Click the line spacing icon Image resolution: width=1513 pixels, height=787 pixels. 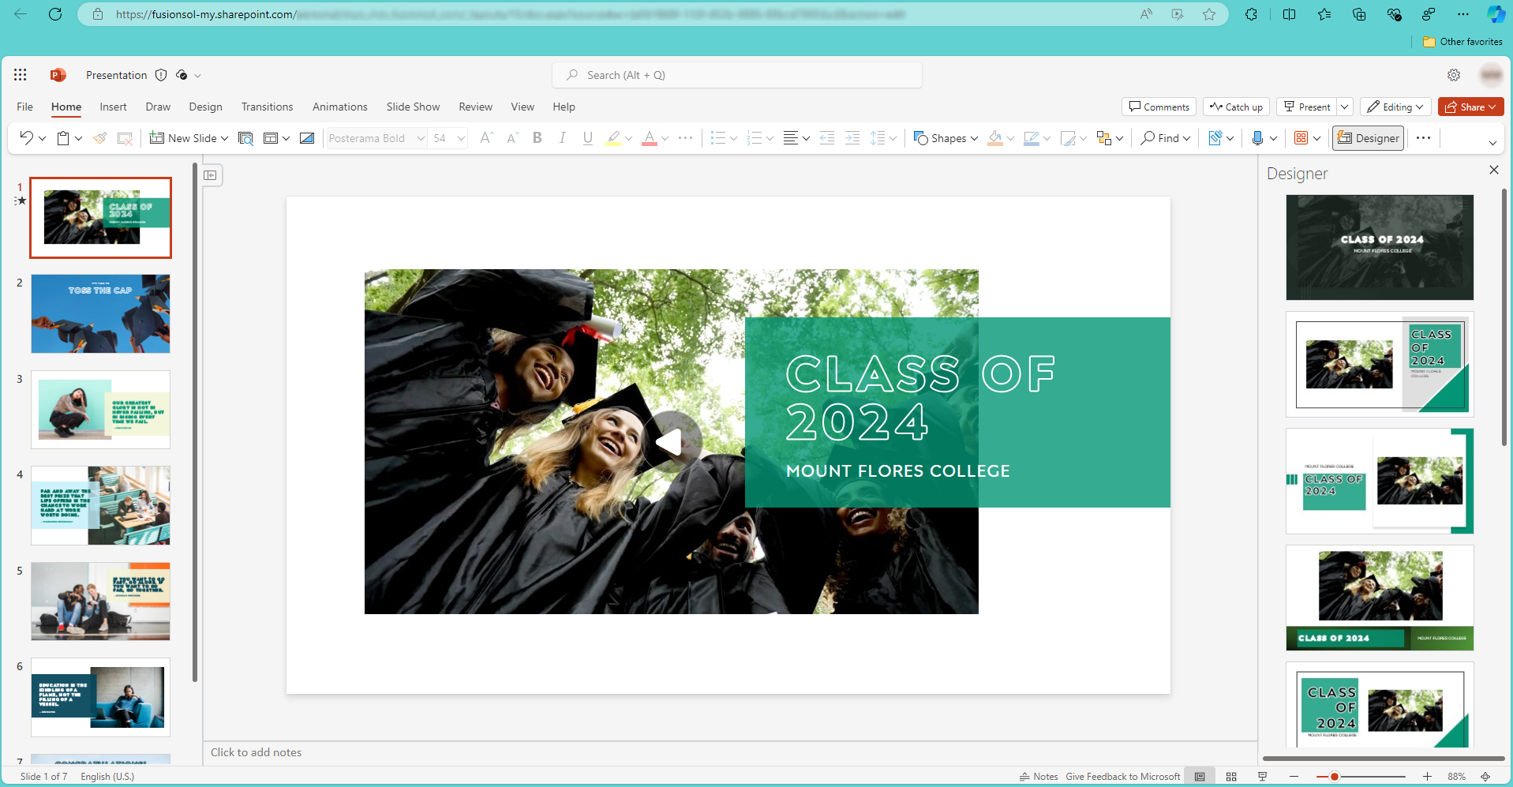point(878,138)
